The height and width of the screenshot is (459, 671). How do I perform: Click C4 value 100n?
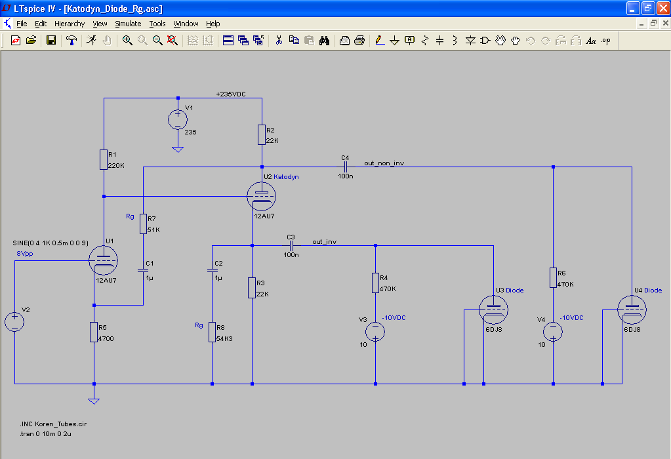pyautogui.click(x=346, y=176)
